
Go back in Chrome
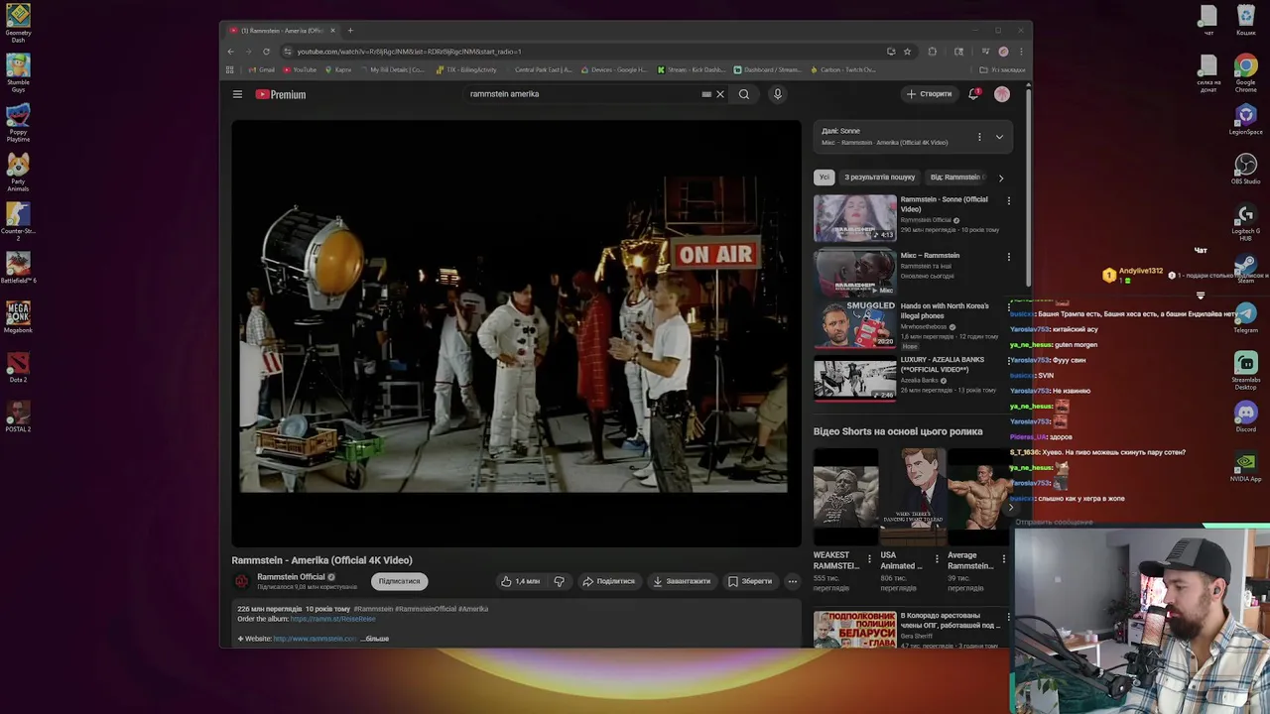[230, 52]
